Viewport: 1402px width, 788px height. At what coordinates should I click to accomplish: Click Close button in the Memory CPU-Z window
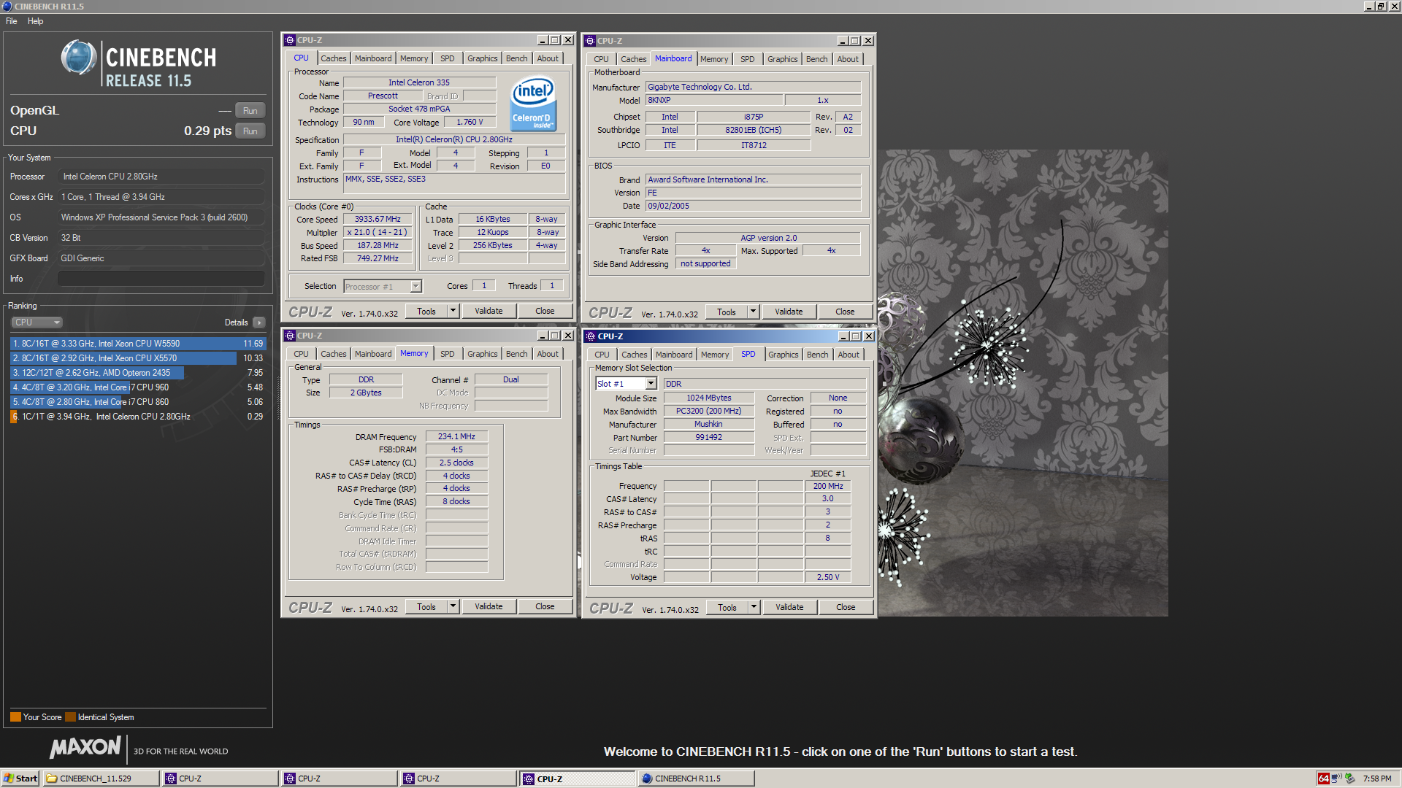coord(545,606)
